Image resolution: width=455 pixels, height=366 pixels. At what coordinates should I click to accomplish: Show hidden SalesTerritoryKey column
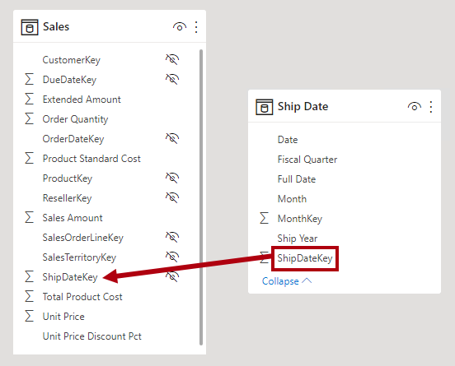tap(172, 257)
